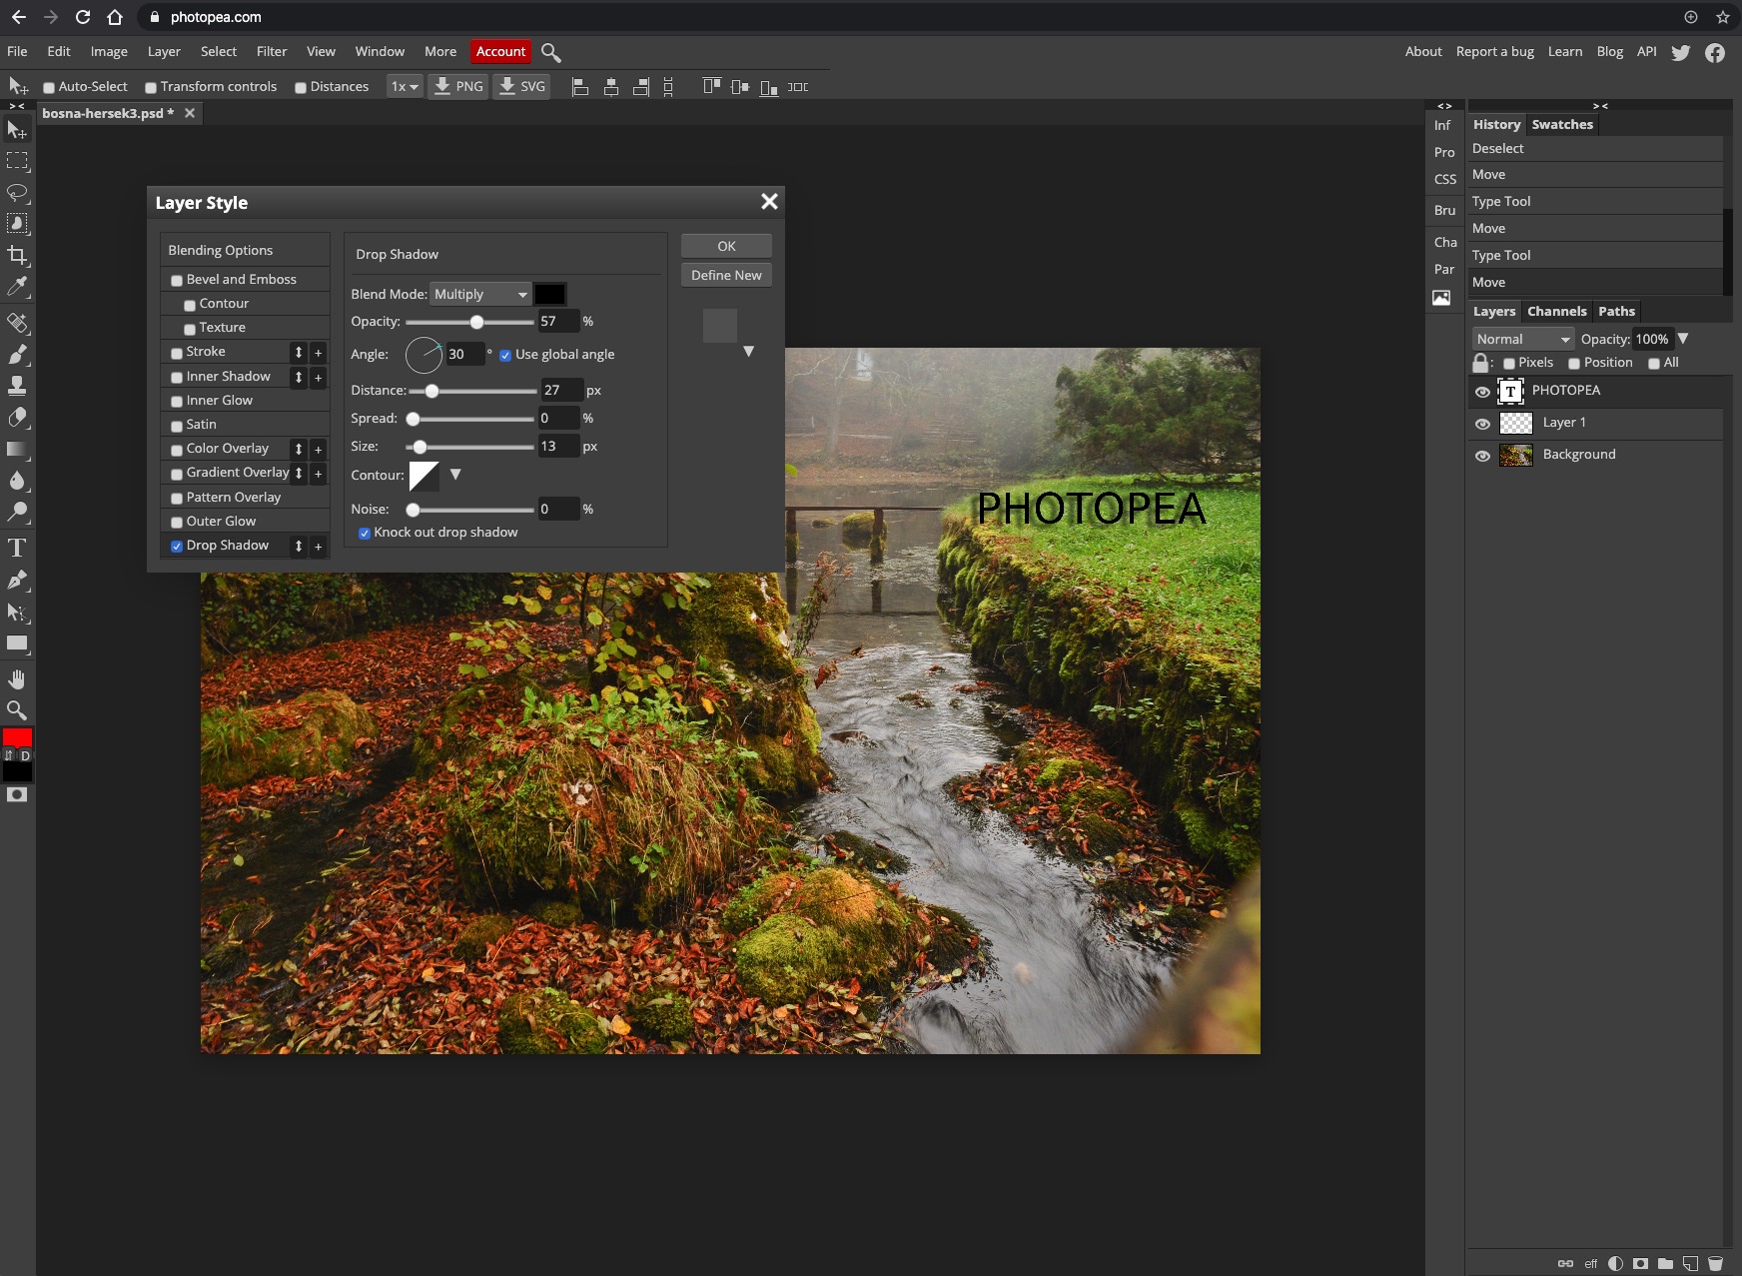Screen dimensions: 1742x1276
Task: Click the red Account button
Action: [500, 52]
